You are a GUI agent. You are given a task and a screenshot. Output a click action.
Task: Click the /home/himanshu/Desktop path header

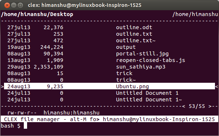click(37, 14)
